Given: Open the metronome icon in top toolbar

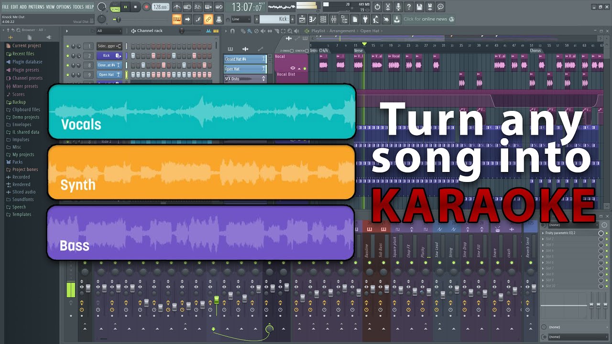Looking at the screenshot, I should 177,7.
